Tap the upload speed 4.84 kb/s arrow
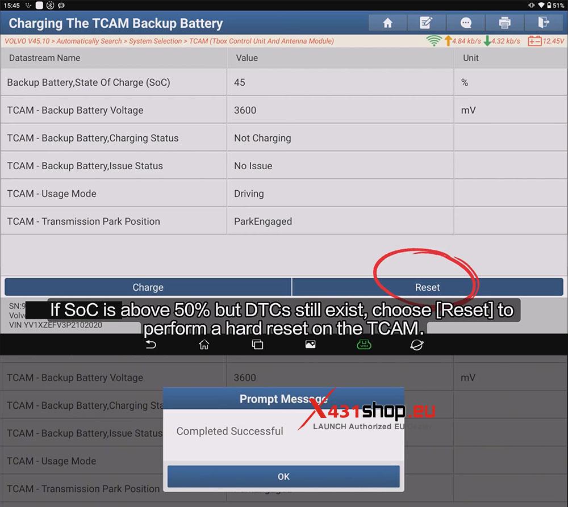The height and width of the screenshot is (507, 568). pyautogui.click(x=448, y=41)
